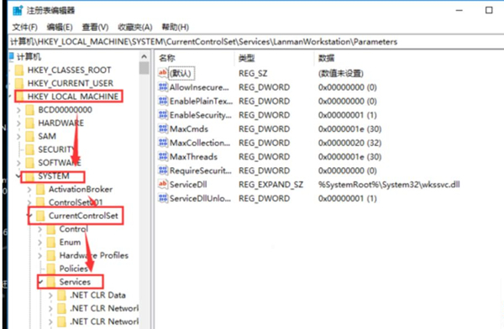The image size is (504, 329).
Task: Click the SOFTWARE folder icon
Action: (30, 163)
